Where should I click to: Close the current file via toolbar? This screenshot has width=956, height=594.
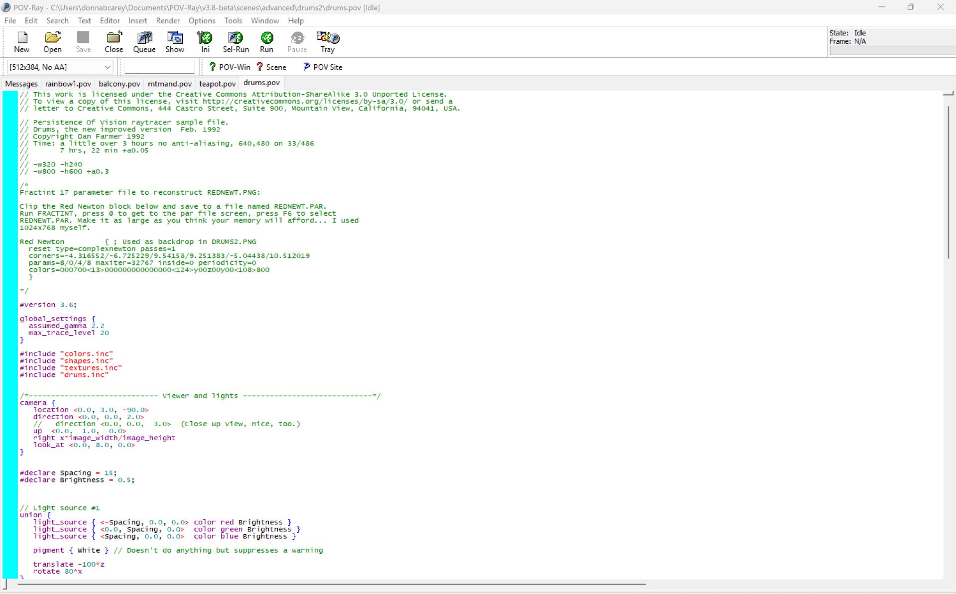[x=114, y=42]
